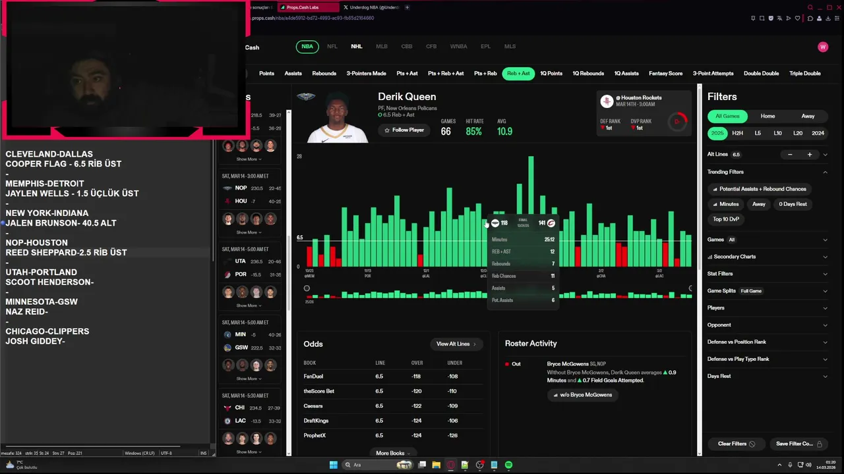
Task: Select the Away games segment
Action: (x=808, y=116)
